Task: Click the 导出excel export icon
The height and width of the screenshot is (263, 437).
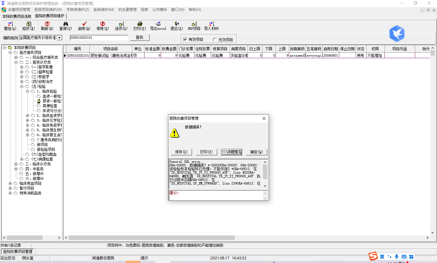Action: coord(158,24)
